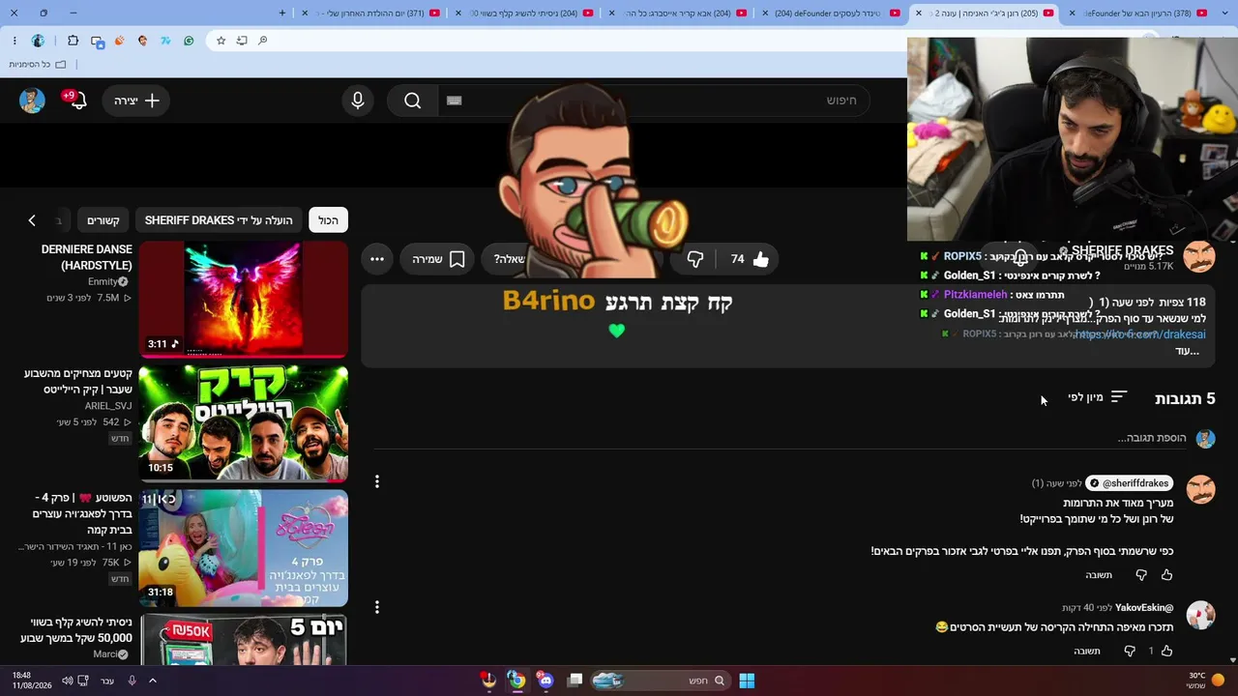Click the Chrome profile avatar in toolbar
This screenshot has height=696, width=1238.
pyautogui.click(x=39, y=41)
